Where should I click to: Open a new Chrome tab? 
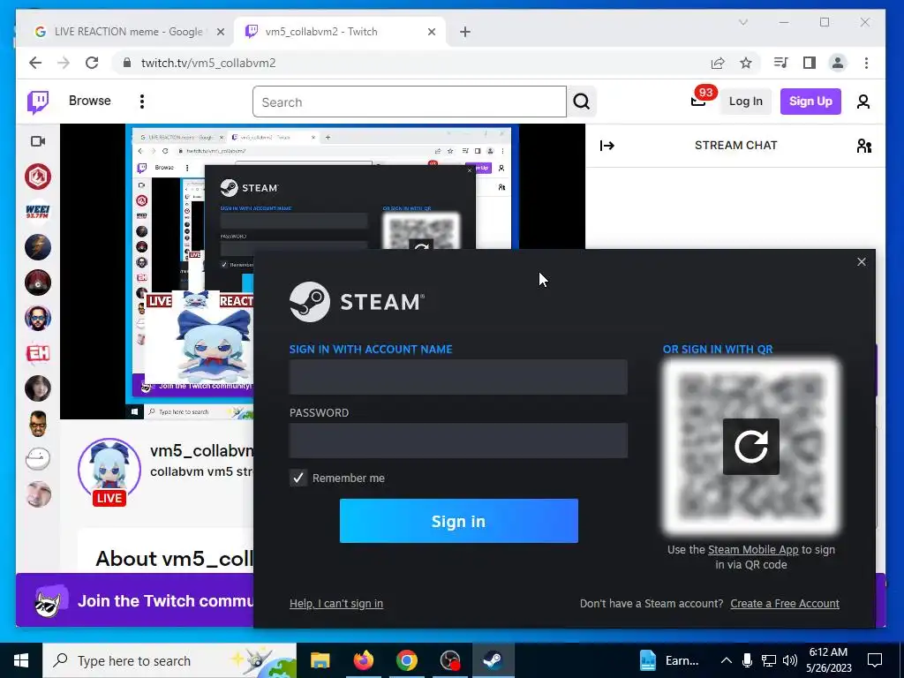pos(465,32)
